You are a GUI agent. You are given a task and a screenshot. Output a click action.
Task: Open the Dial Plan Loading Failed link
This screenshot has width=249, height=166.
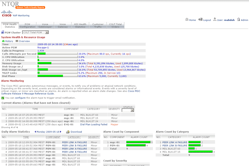click(94, 124)
